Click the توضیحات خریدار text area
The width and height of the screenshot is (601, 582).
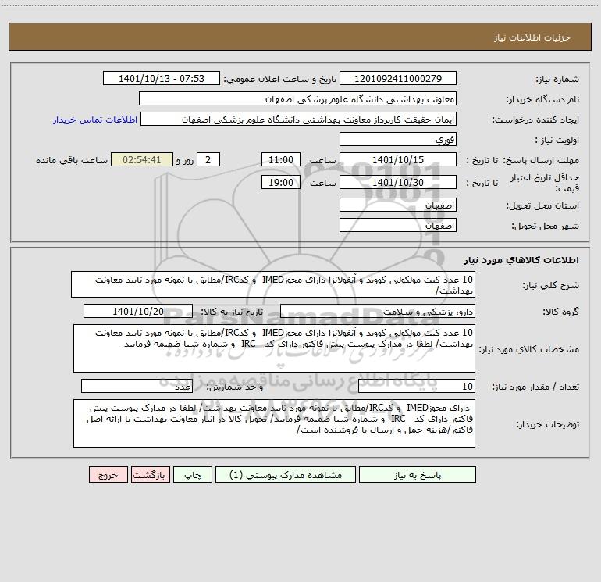click(x=274, y=423)
